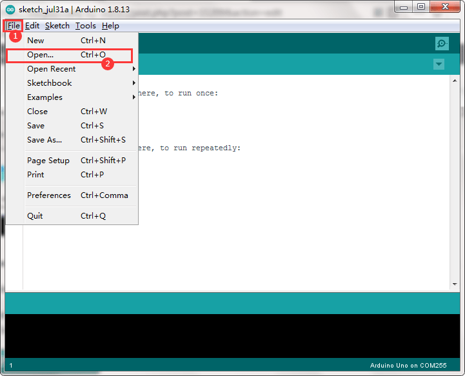Click the line number 1 in status bar
The width and height of the screenshot is (465, 376).
[x=11, y=365]
